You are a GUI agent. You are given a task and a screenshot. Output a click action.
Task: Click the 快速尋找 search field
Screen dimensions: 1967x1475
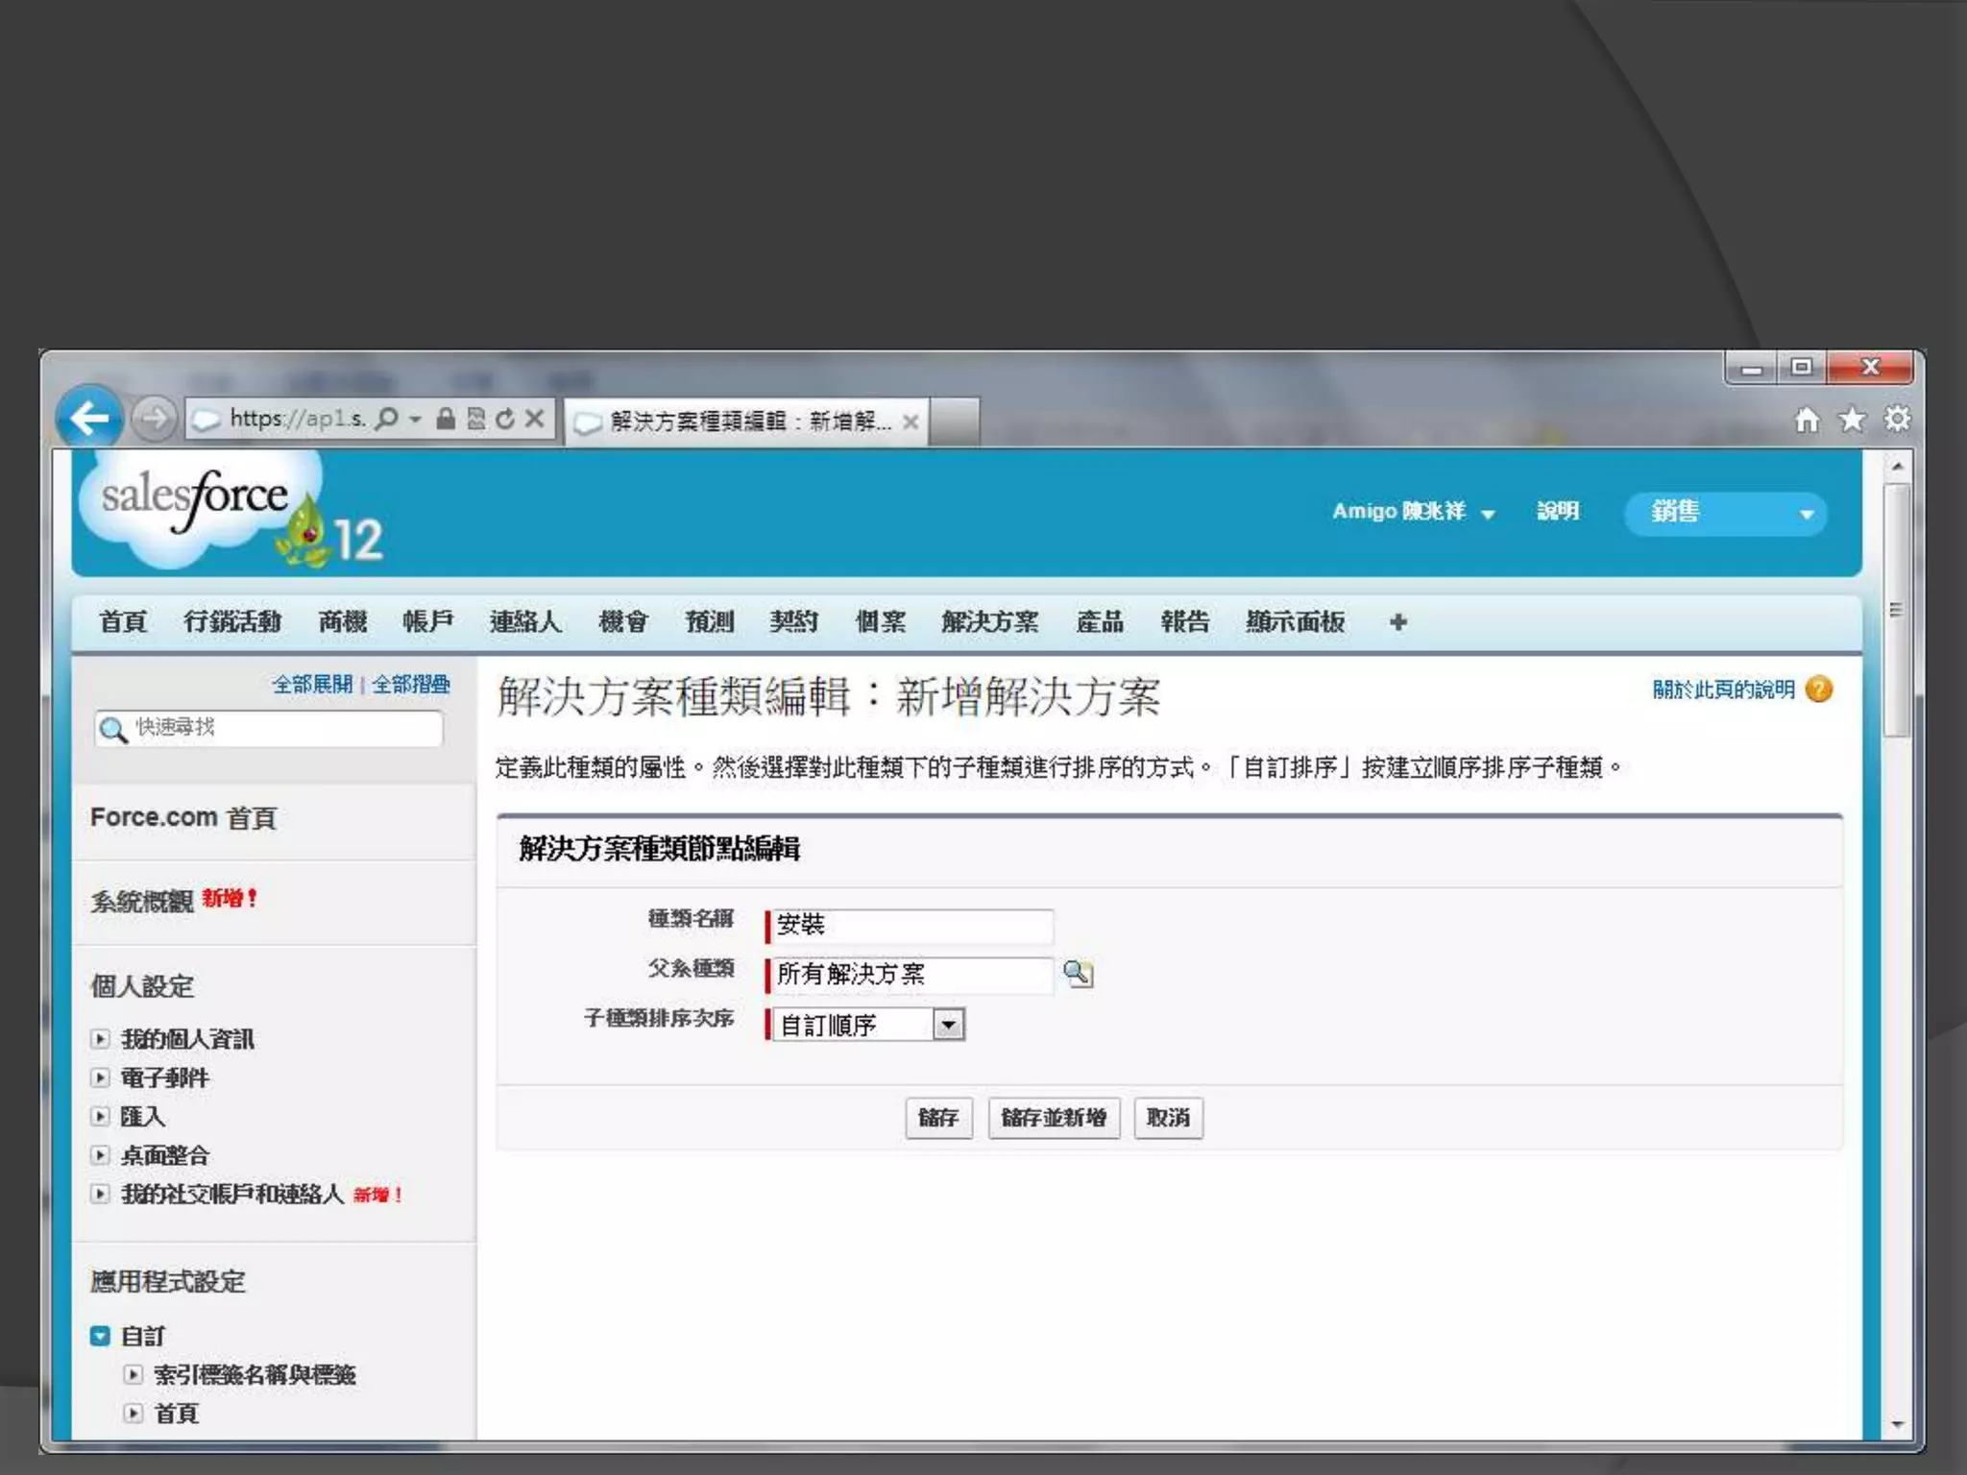279,728
